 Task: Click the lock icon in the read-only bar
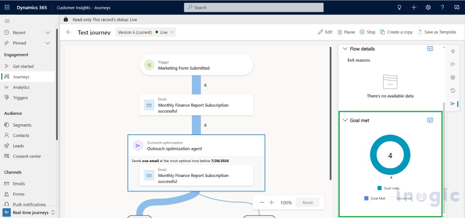pos(66,20)
